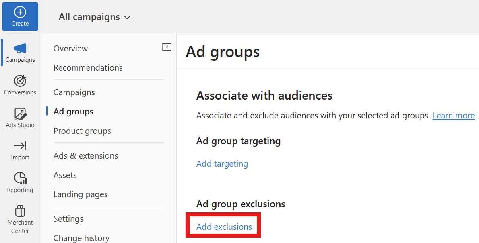Viewport: 479px width, 243px height.
Task: Click the Ad groups page heading
Action: (x=223, y=52)
